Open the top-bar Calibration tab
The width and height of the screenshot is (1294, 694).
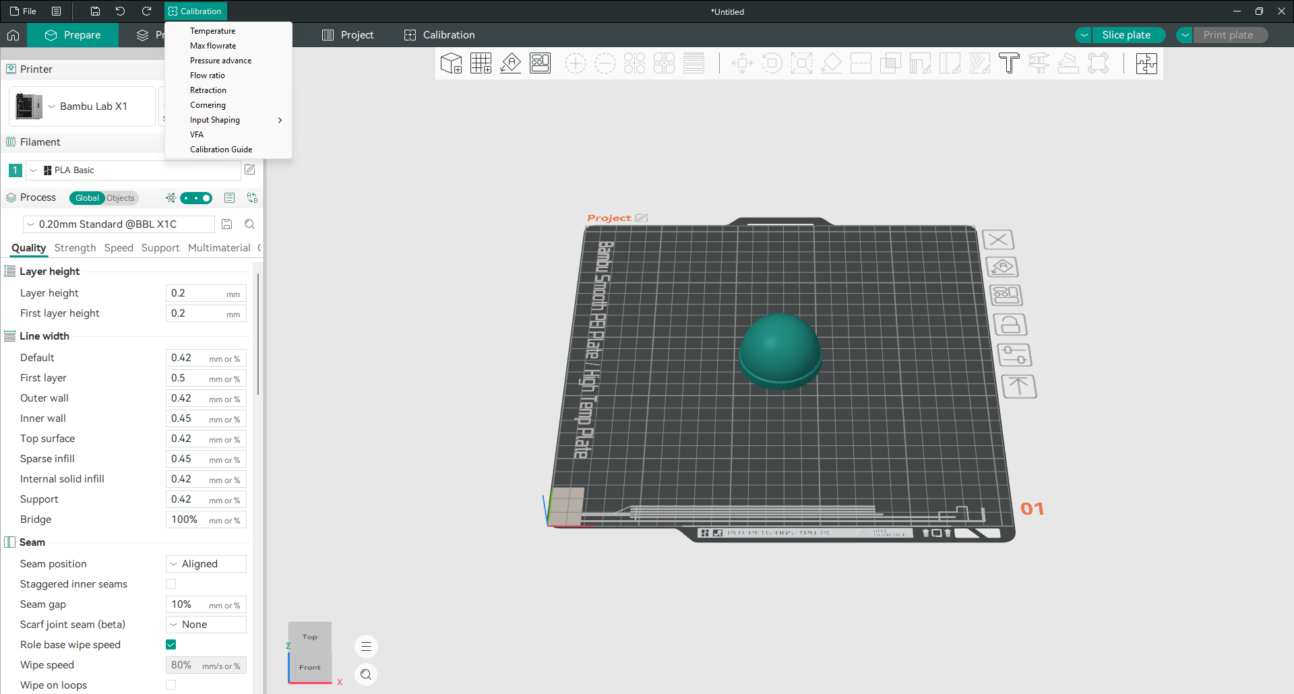tap(439, 35)
